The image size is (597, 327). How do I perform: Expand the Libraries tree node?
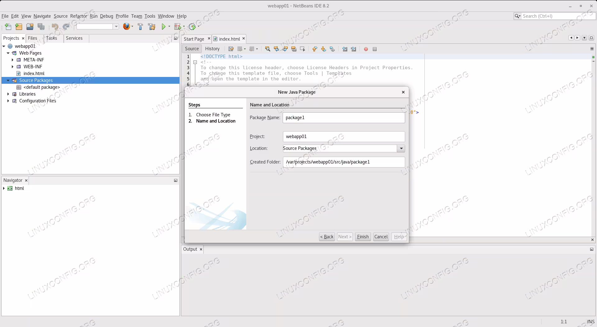click(x=8, y=94)
